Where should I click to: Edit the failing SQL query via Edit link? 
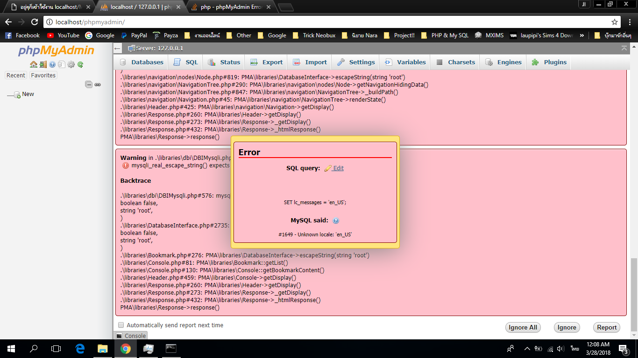pyautogui.click(x=338, y=168)
